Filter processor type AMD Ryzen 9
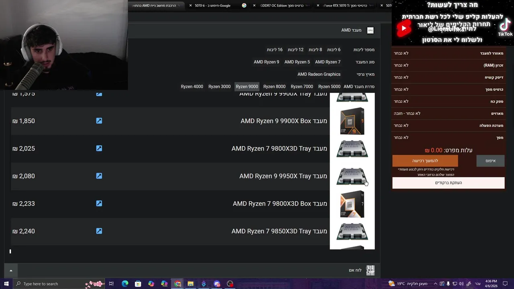 [266, 62]
